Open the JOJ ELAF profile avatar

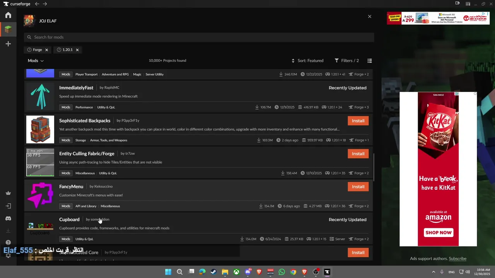tap(29, 21)
